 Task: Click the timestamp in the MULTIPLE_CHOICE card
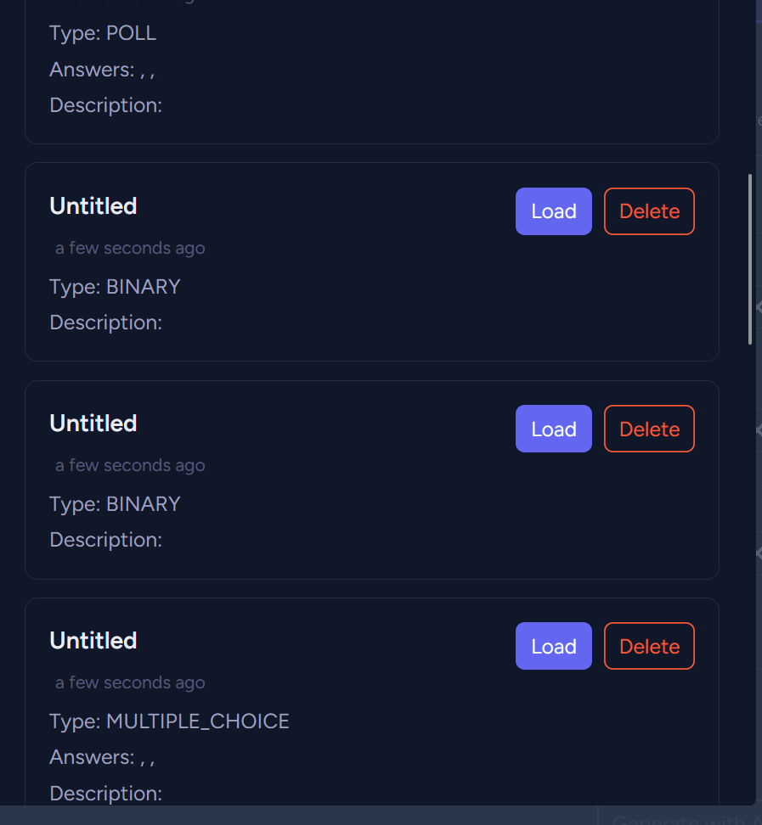click(x=130, y=682)
